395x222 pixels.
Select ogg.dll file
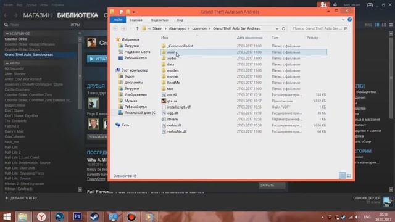[173, 113]
